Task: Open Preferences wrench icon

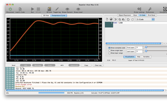Action: click(x=150, y=9)
